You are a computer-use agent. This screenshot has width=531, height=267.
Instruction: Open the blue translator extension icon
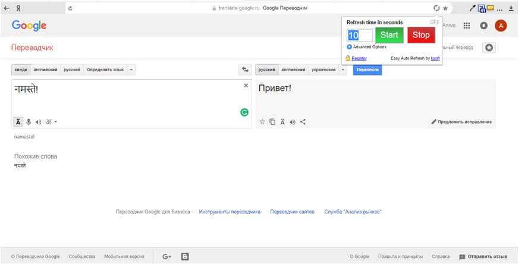click(482, 8)
